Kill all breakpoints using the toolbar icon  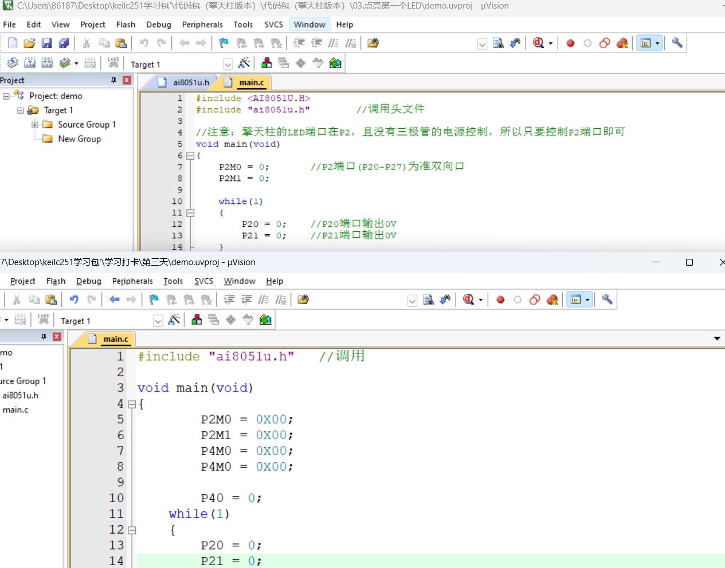coord(622,43)
